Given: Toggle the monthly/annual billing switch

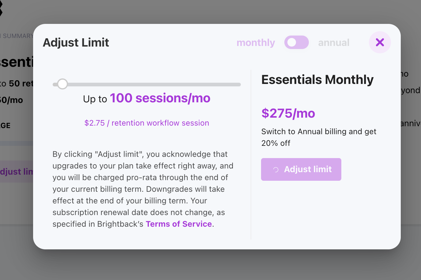Looking at the screenshot, I should point(296,42).
